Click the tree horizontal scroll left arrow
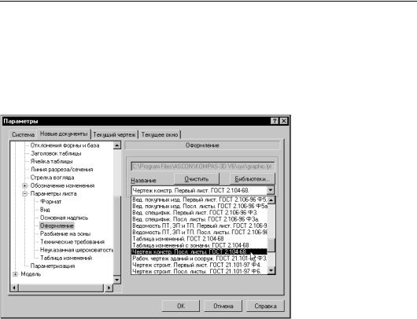Image resolution: width=417 pixels, height=319 pixels. tap(15, 288)
